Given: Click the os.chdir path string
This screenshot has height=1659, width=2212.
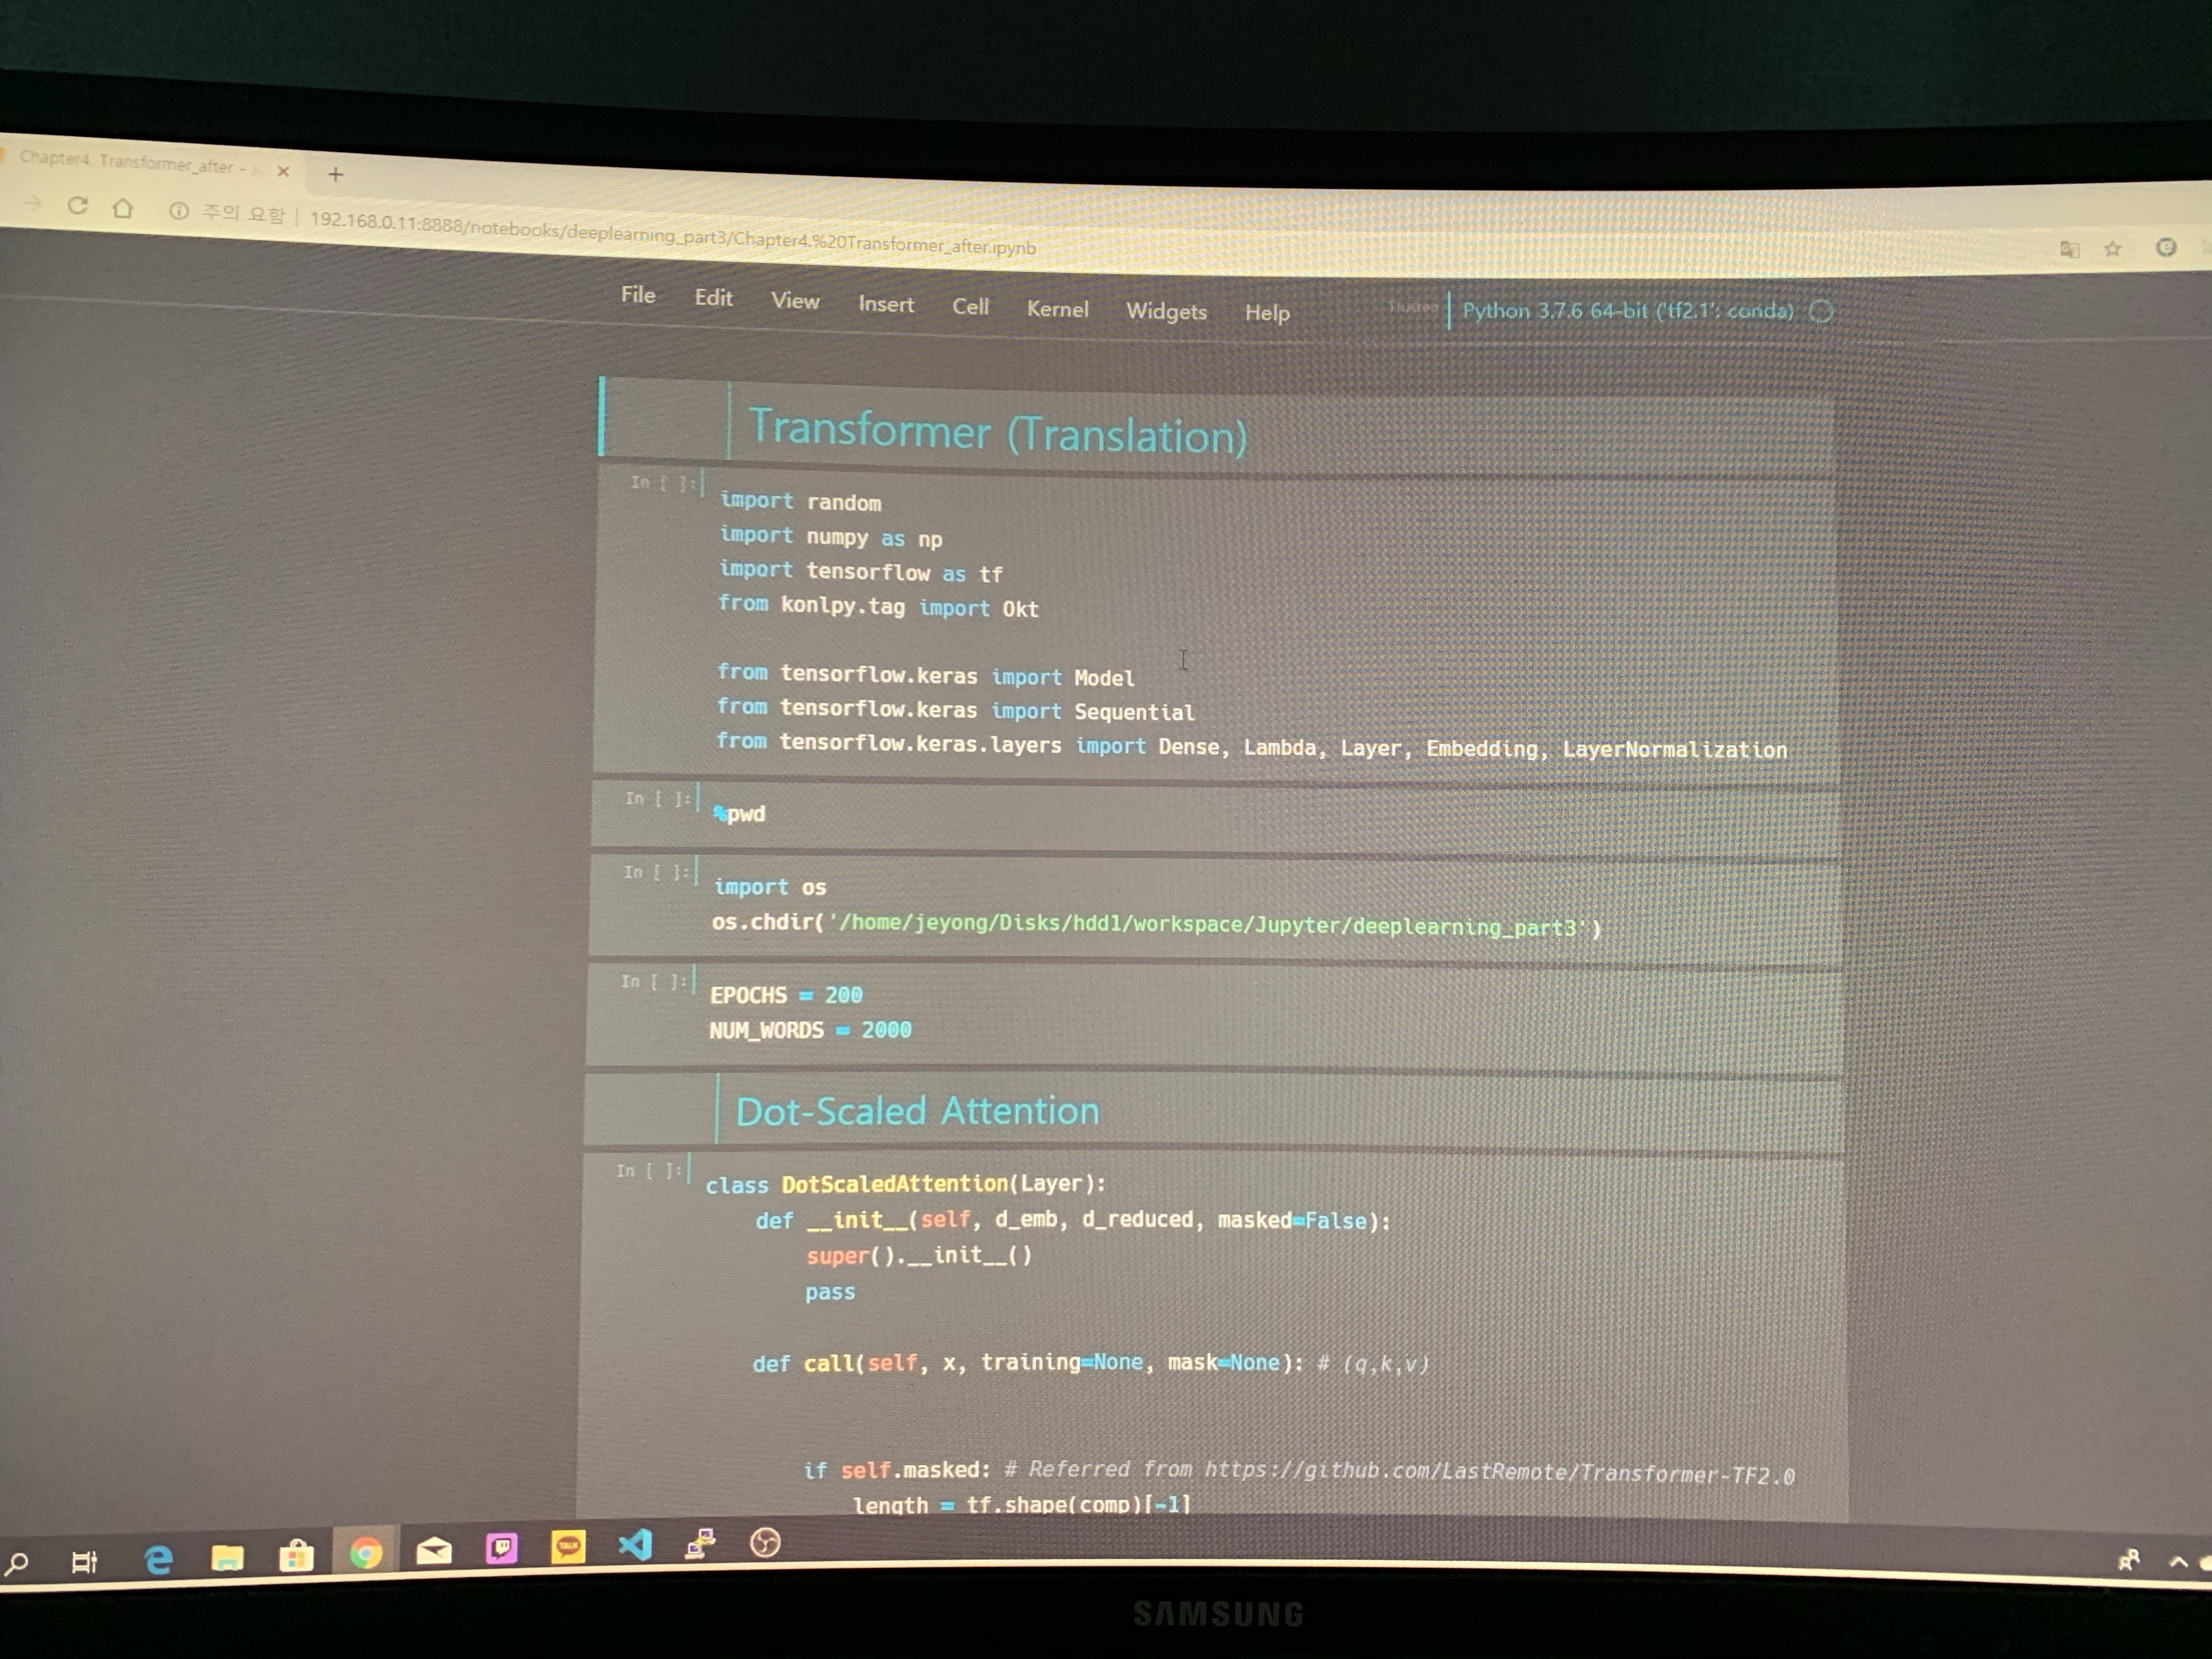Looking at the screenshot, I should click(1208, 925).
